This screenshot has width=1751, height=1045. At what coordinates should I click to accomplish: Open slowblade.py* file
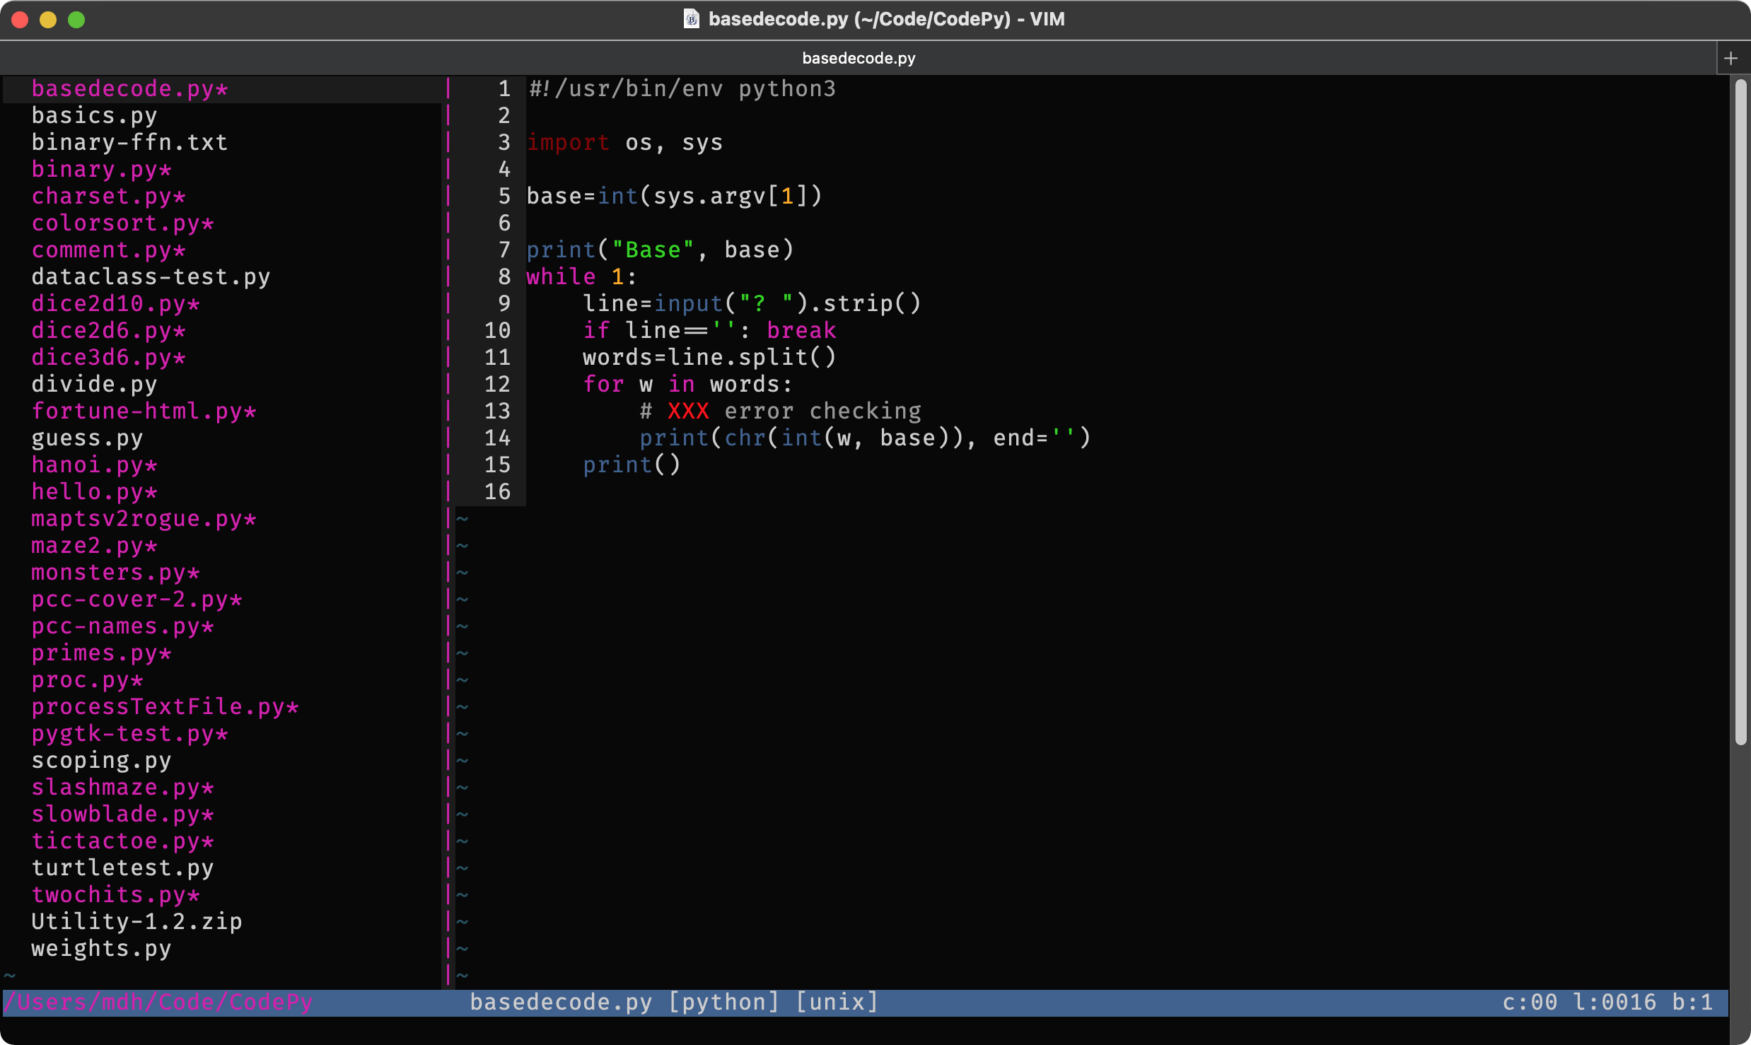pos(122,814)
